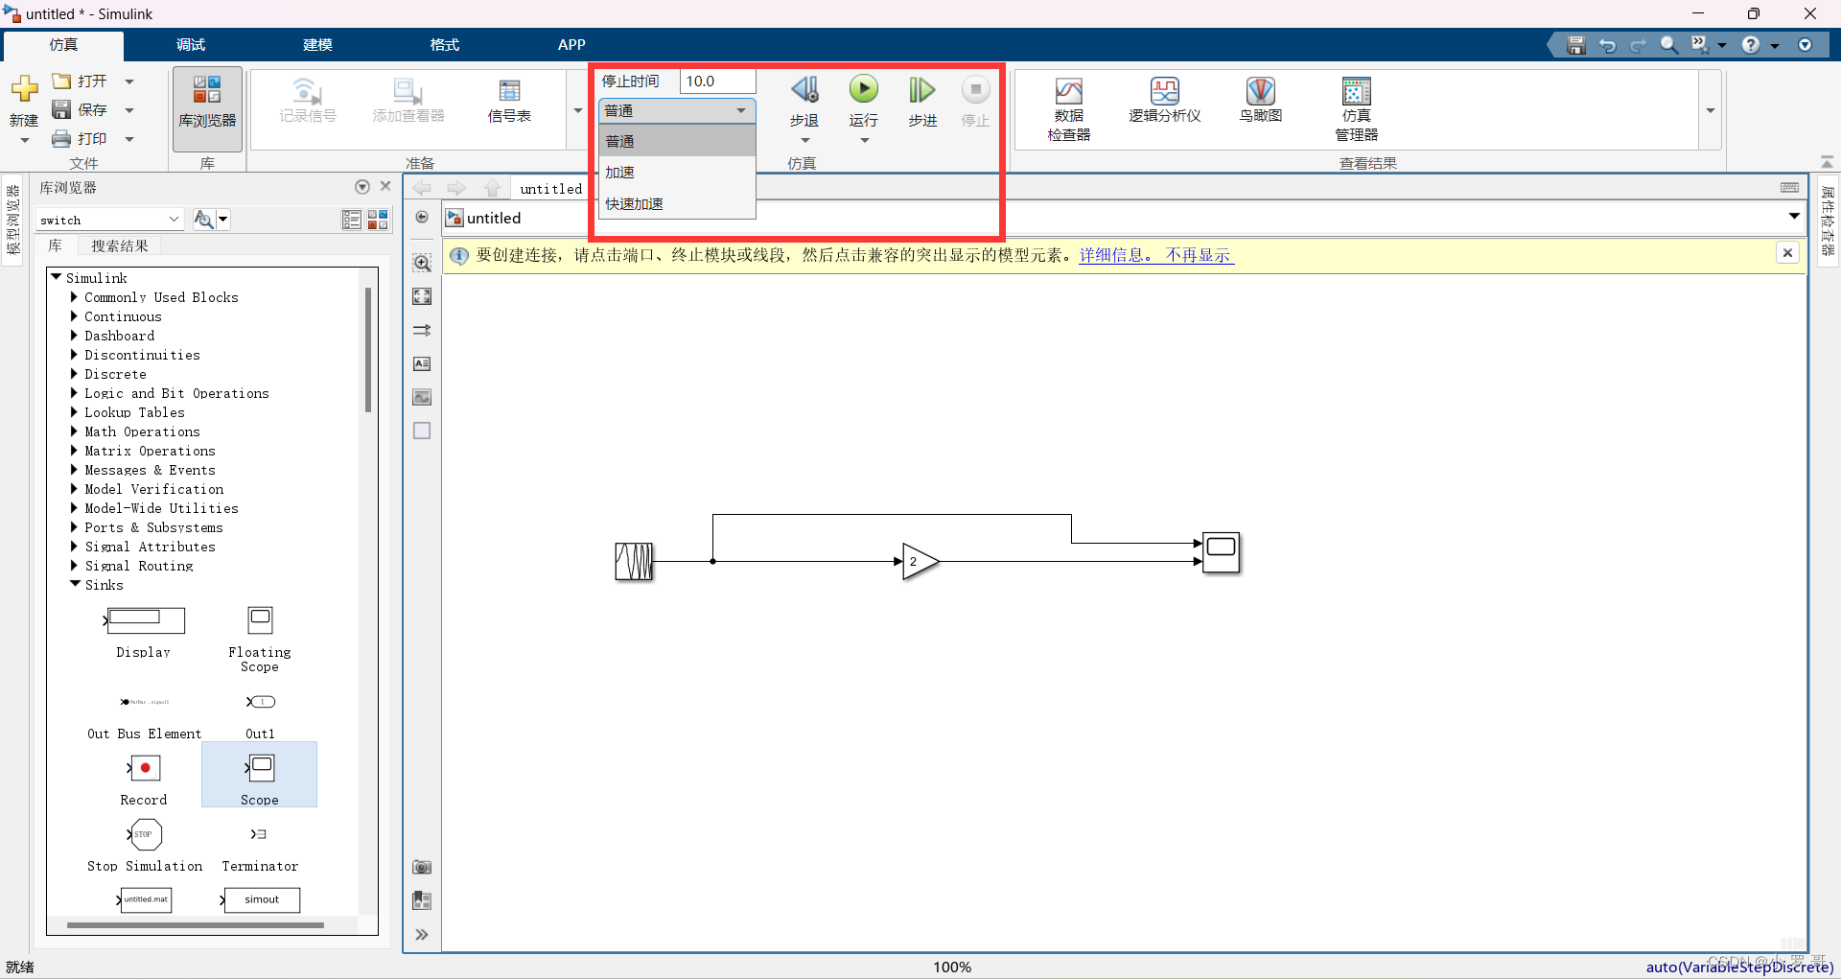Click the Annotation text icon in palette
This screenshot has height=979, width=1841.
tap(422, 363)
